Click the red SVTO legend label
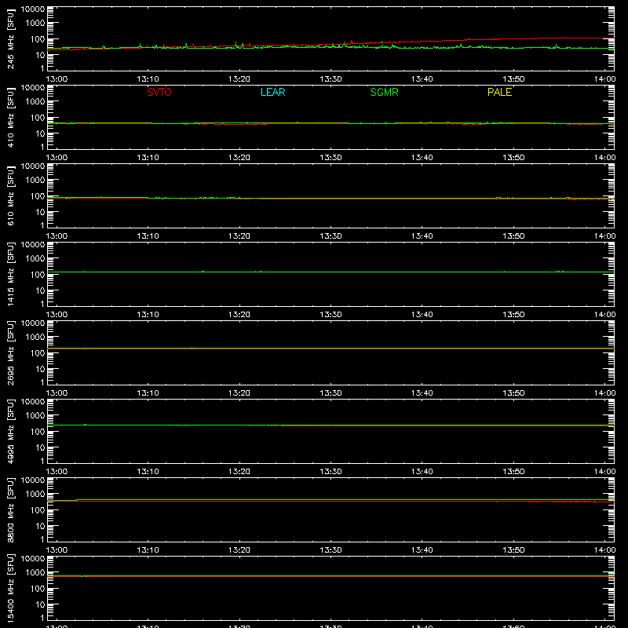 [159, 92]
